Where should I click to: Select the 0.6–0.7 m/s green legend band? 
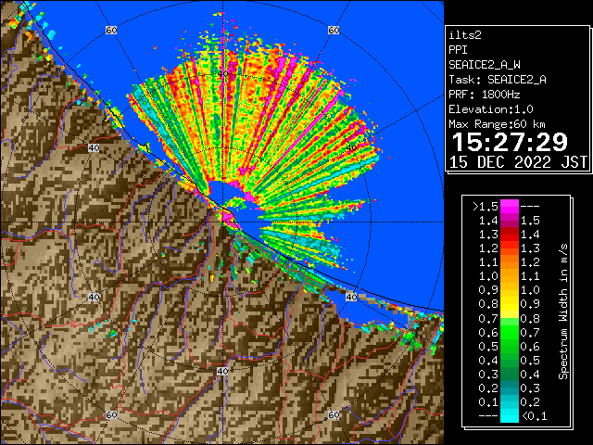510,332
